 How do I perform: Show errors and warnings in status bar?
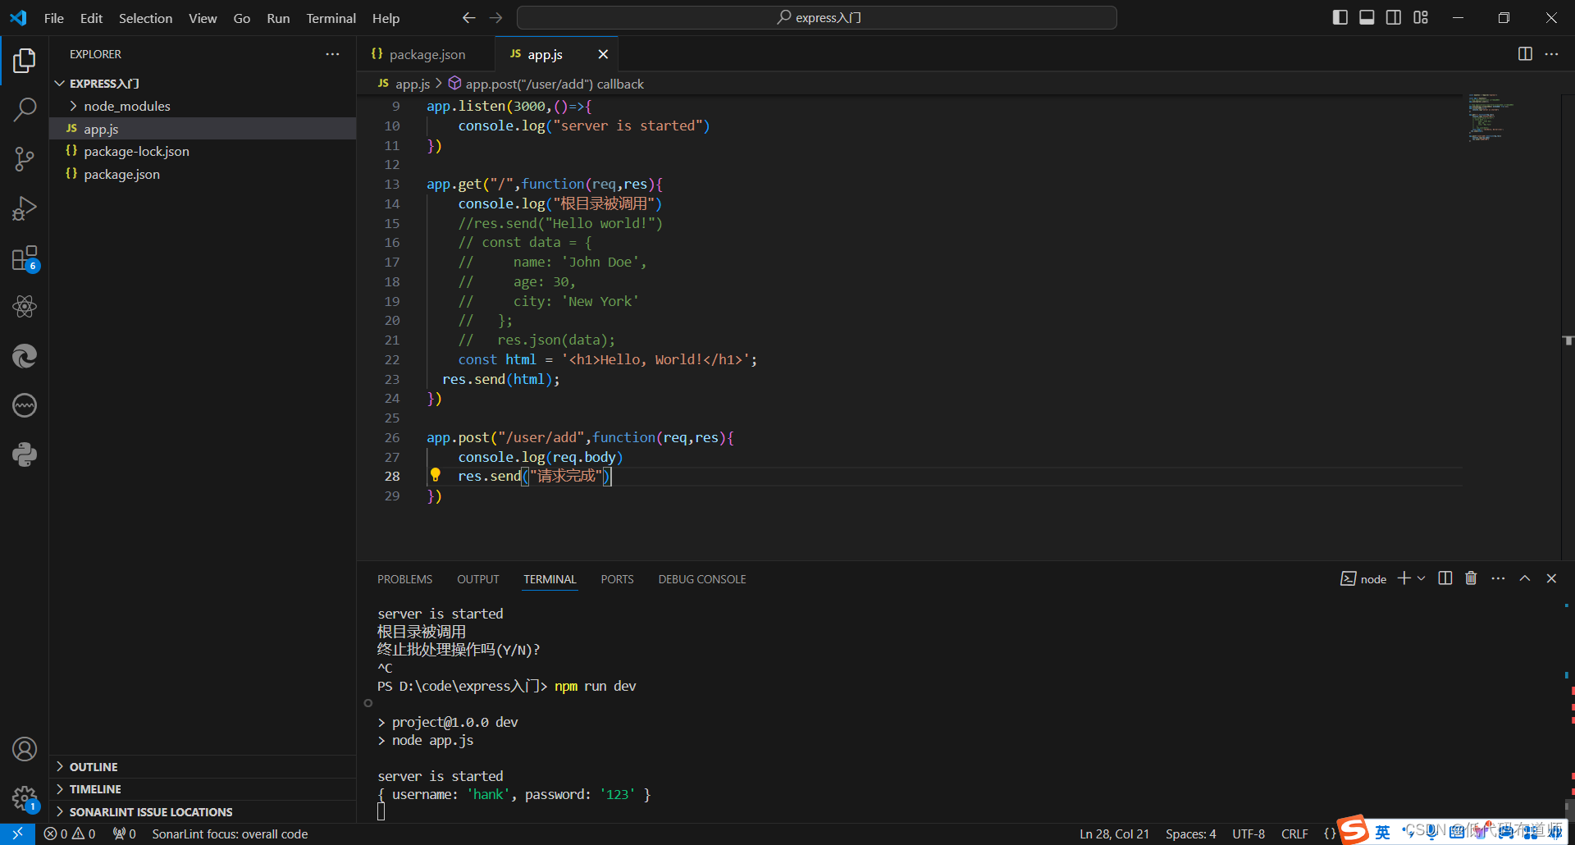point(70,834)
